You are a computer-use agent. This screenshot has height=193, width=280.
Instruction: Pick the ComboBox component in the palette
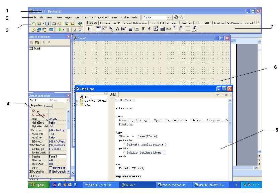pyautogui.click(x=162, y=29)
